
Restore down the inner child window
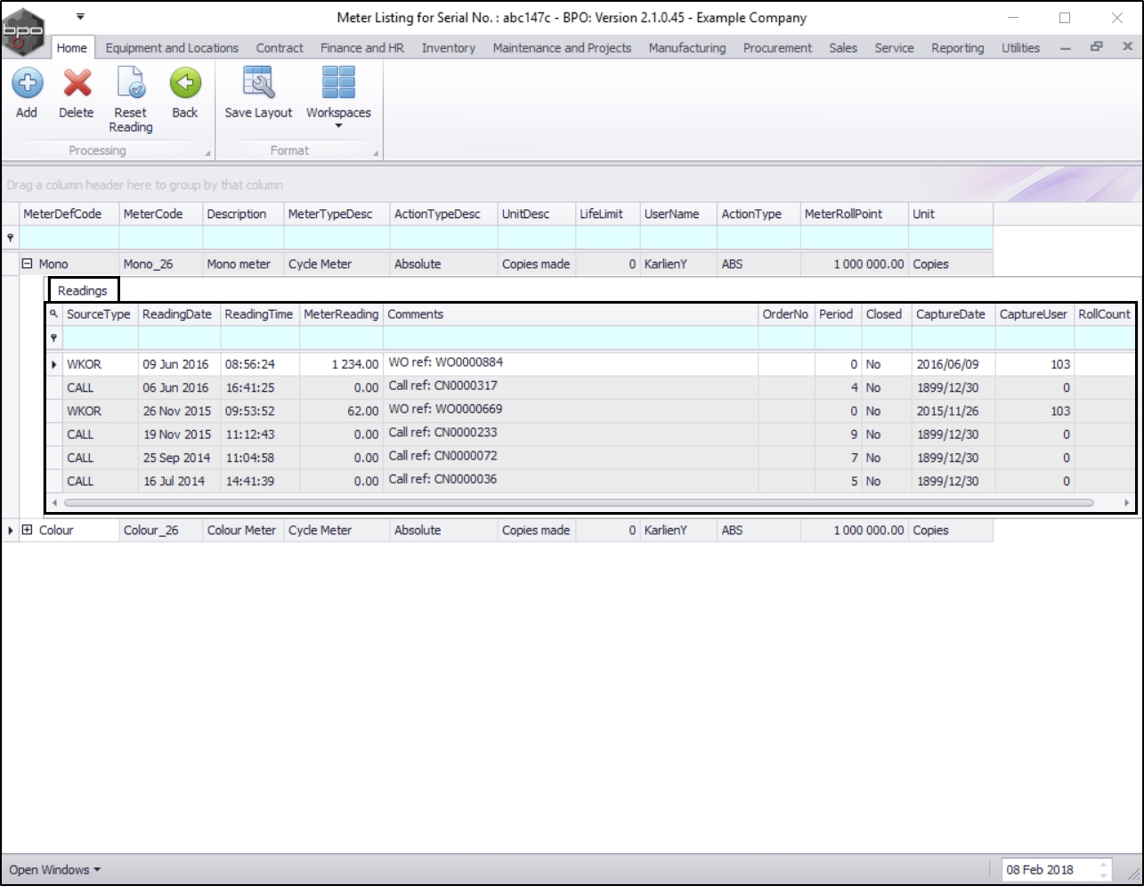1097,47
